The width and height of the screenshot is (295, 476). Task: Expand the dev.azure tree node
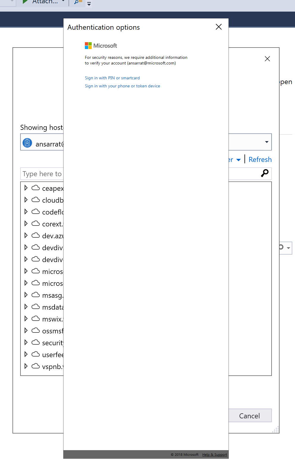point(26,235)
